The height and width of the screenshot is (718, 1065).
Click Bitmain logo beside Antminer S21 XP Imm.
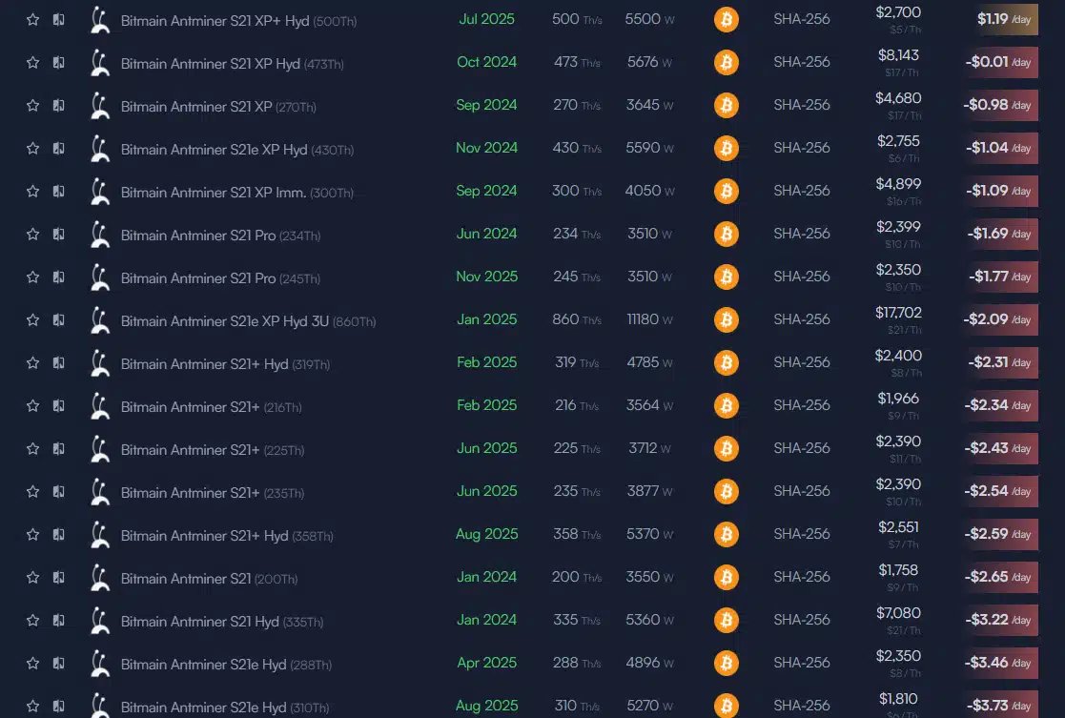[x=99, y=192]
